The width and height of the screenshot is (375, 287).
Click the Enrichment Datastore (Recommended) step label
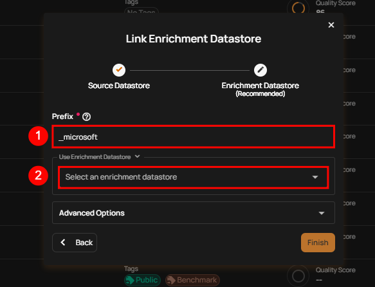coord(261,89)
